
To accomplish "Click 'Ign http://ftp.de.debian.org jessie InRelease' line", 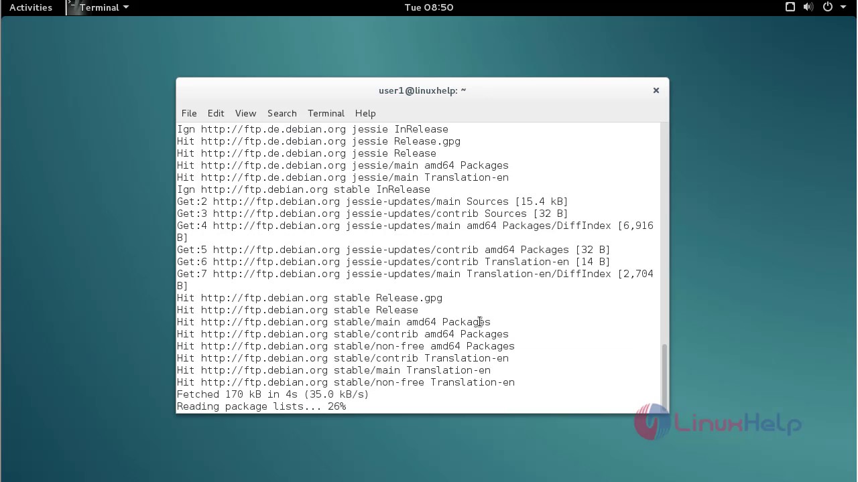I will coord(312,129).
